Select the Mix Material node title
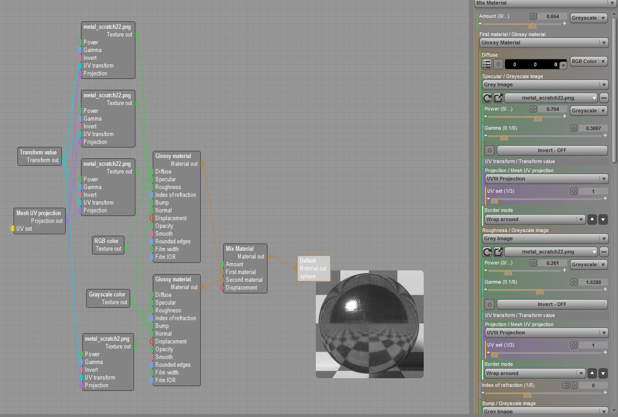This screenshot has width=618, height=417. click(240, 248)
